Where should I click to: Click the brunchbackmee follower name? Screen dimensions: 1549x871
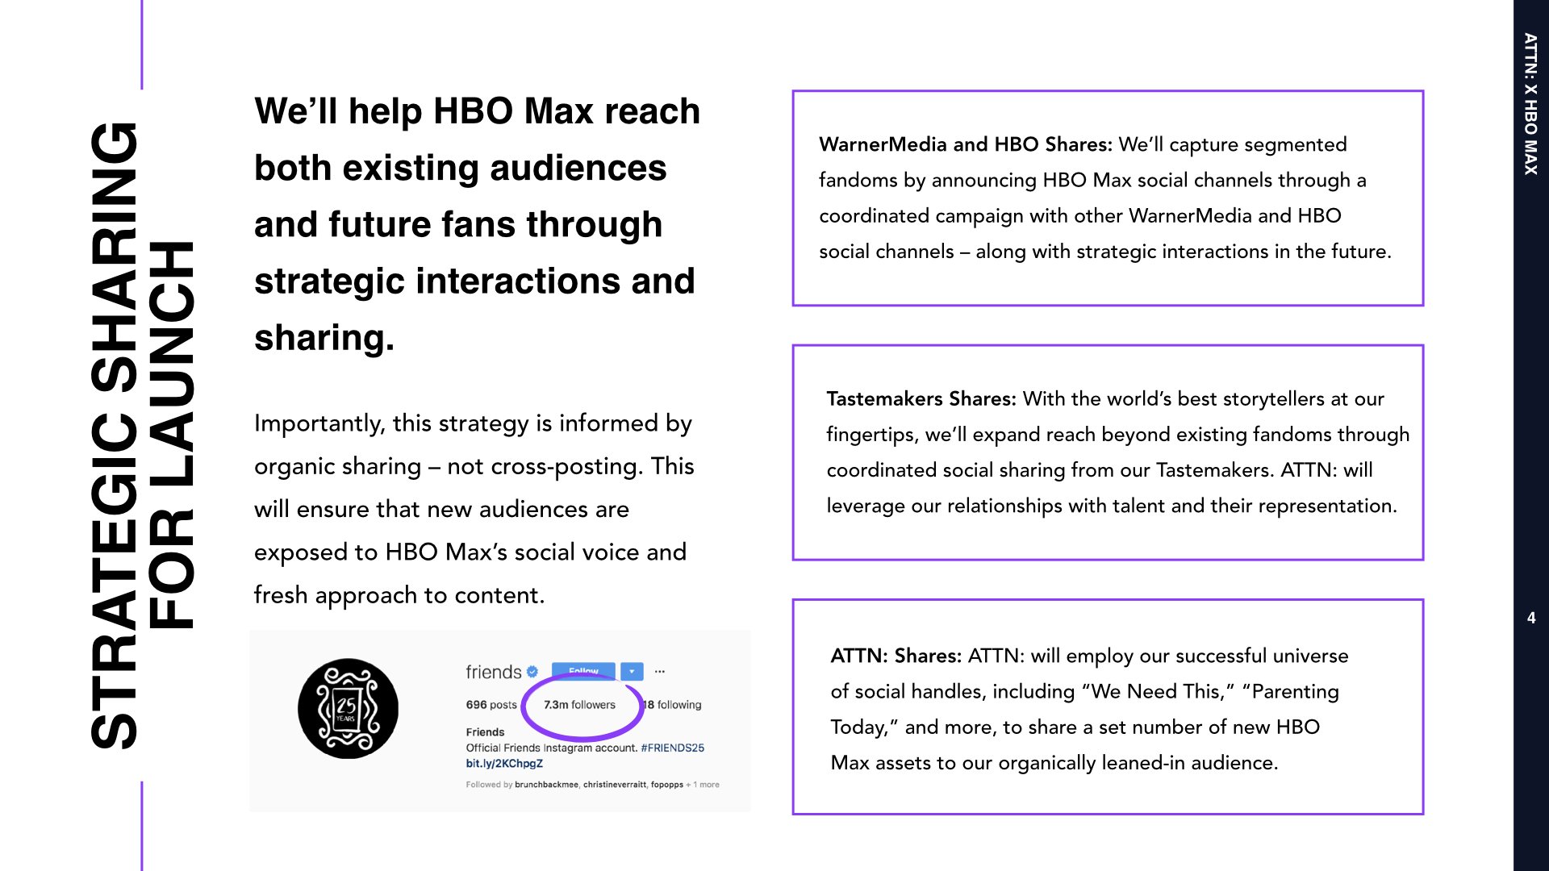547,785
